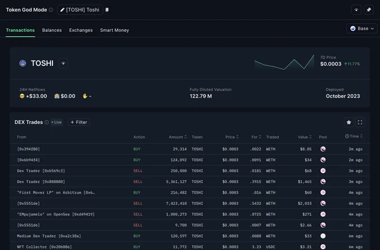This screenshot has height=250, width=380.
Task: Open the Smart Money tab
Action: tap(115, 30)
